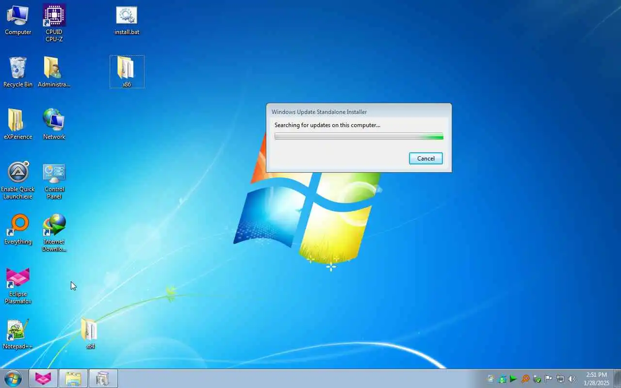The height and width of the screenshot is (388, 621).
Task: Click the Windows Update Standalone Installer title bar
Action: [x=359, y=112]
